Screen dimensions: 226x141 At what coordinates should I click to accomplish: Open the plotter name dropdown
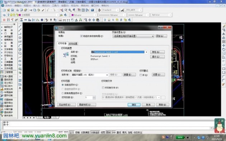point(146,52)
